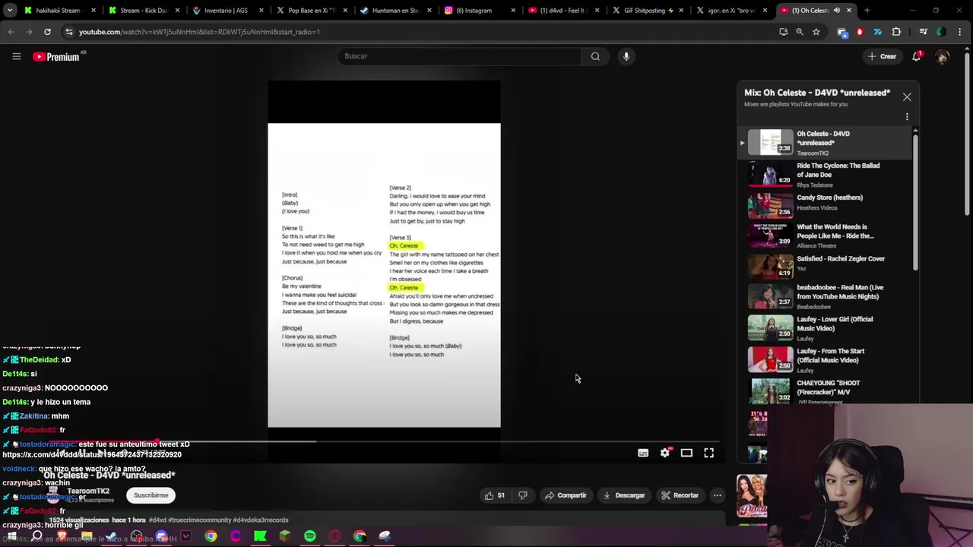Open Windows Start menu
This screenshot has height=547, width=973.
coord(11,536)
